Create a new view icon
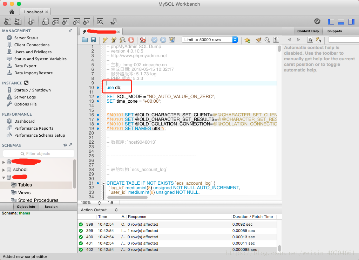The image size is (359, 260). point(66,21)
